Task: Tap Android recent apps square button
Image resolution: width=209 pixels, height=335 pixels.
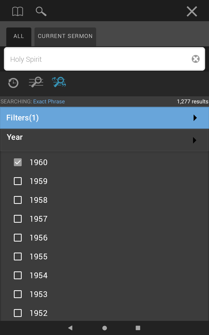Action: (x=138, y=328)
